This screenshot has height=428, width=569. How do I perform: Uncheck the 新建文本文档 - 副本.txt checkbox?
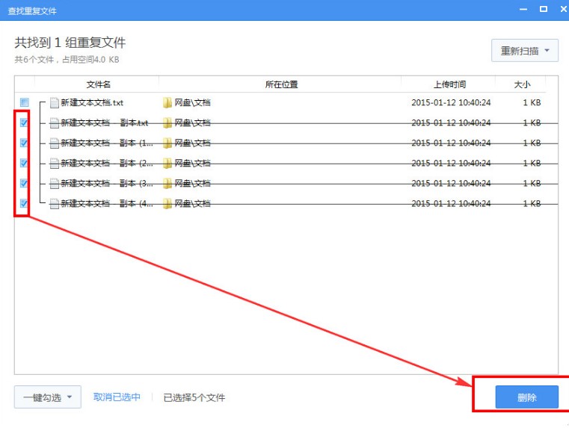[x=24, y=122]
